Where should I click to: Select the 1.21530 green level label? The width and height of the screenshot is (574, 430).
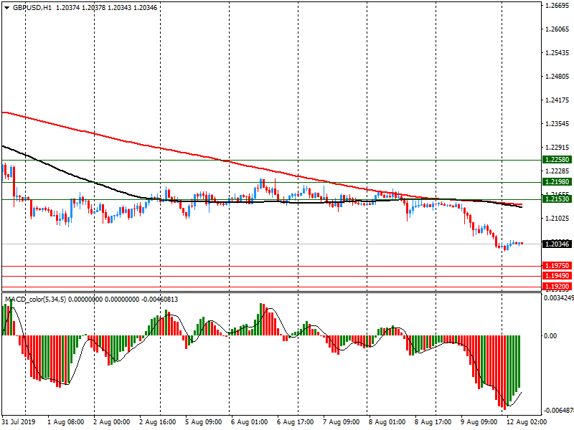pyautogui.click(x=557, y=199)
